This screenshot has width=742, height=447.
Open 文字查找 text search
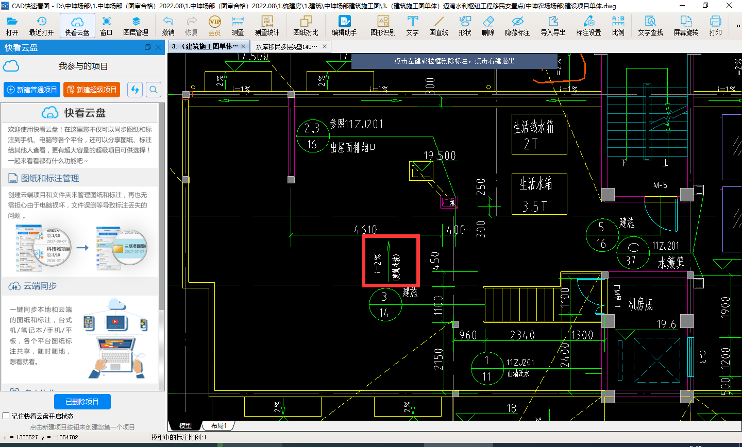(650, 26)
